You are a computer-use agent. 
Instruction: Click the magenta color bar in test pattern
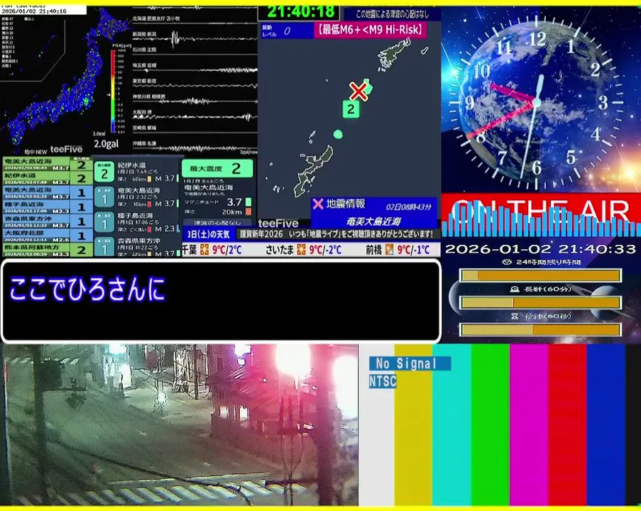(529, 424)
